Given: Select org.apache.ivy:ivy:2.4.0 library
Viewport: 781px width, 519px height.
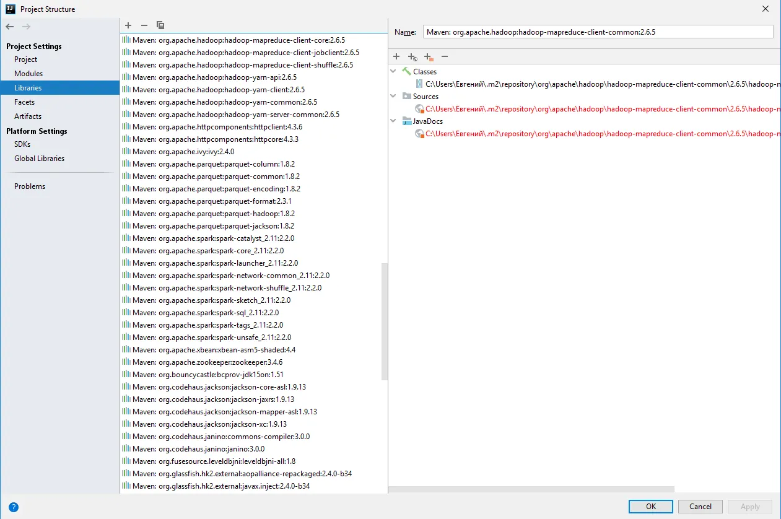Looking at the screenshot, I should coord(253,151).
